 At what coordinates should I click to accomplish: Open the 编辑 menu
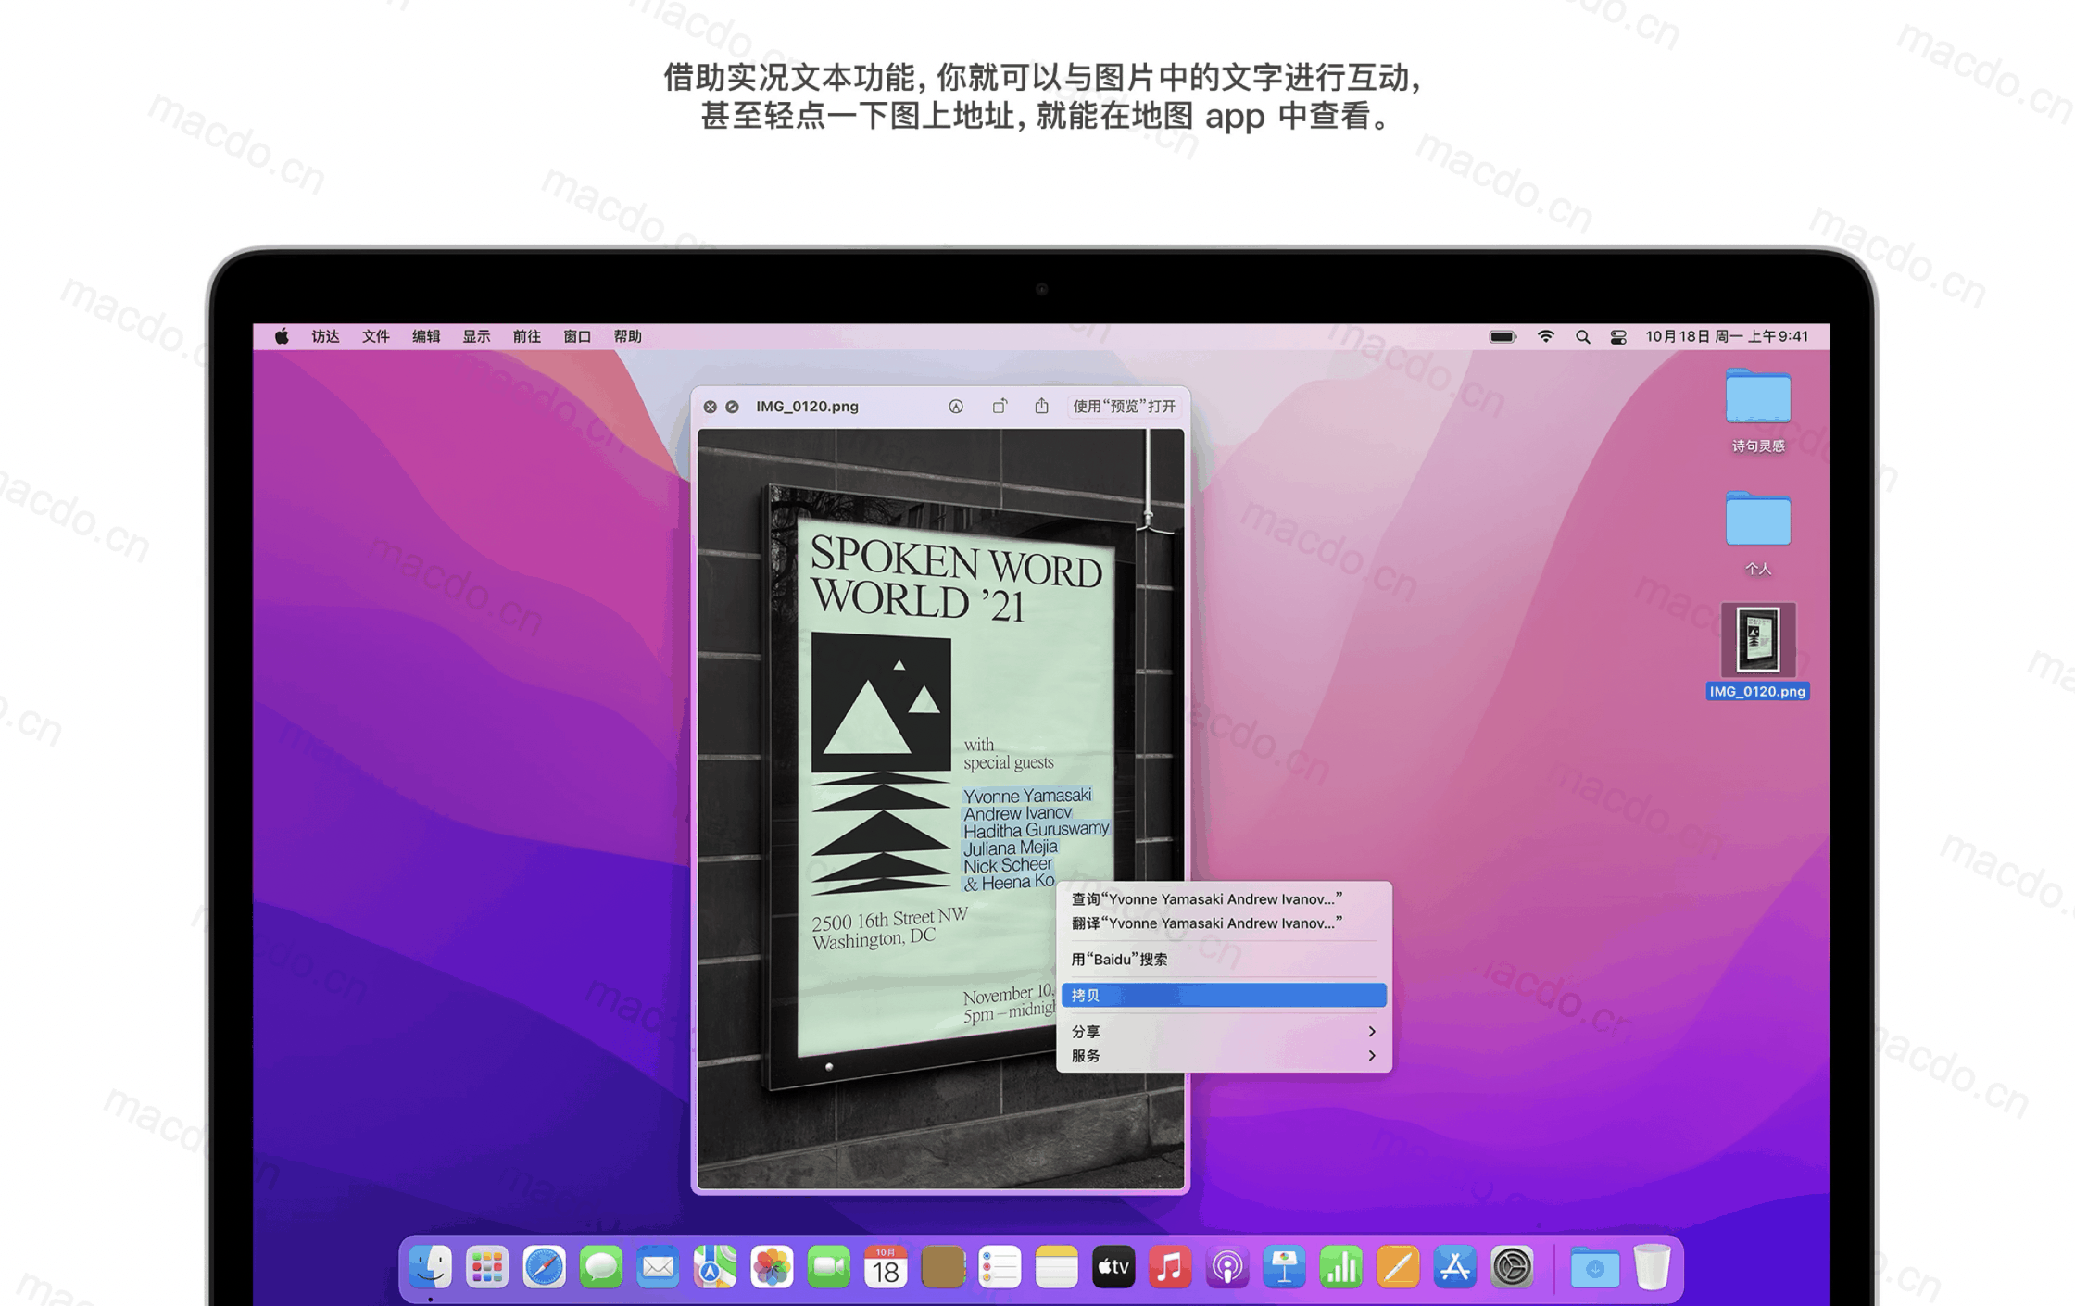click(x=426, y=336)
